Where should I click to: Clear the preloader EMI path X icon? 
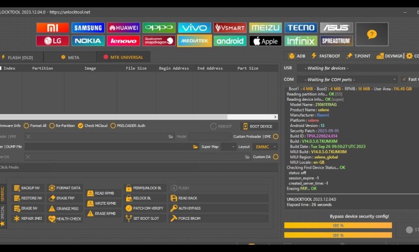coord(28,137)
